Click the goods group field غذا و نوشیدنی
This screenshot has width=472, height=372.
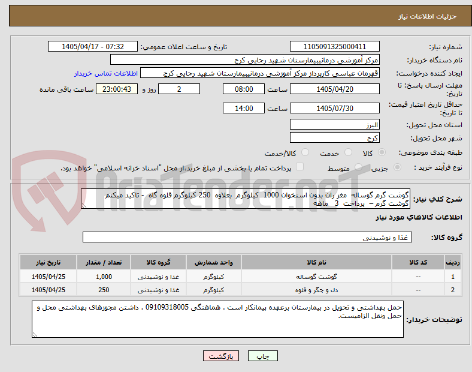247,237
